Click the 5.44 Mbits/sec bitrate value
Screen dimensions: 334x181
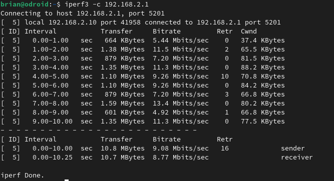point(181,40)
